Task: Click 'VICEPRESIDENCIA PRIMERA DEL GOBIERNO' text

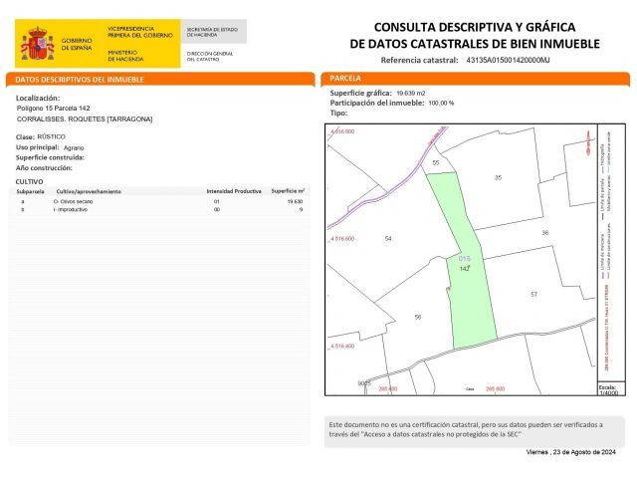Action: point(140,32)
